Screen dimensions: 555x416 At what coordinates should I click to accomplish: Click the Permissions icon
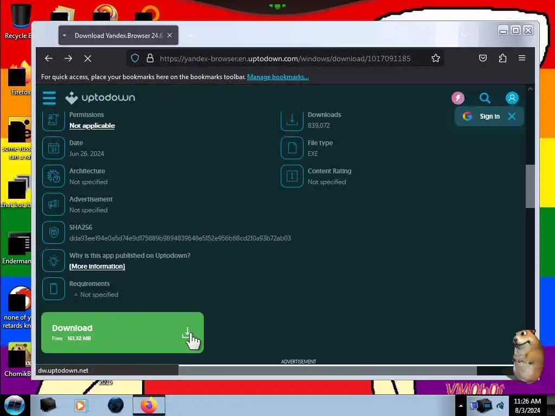(x=54, y=120)
